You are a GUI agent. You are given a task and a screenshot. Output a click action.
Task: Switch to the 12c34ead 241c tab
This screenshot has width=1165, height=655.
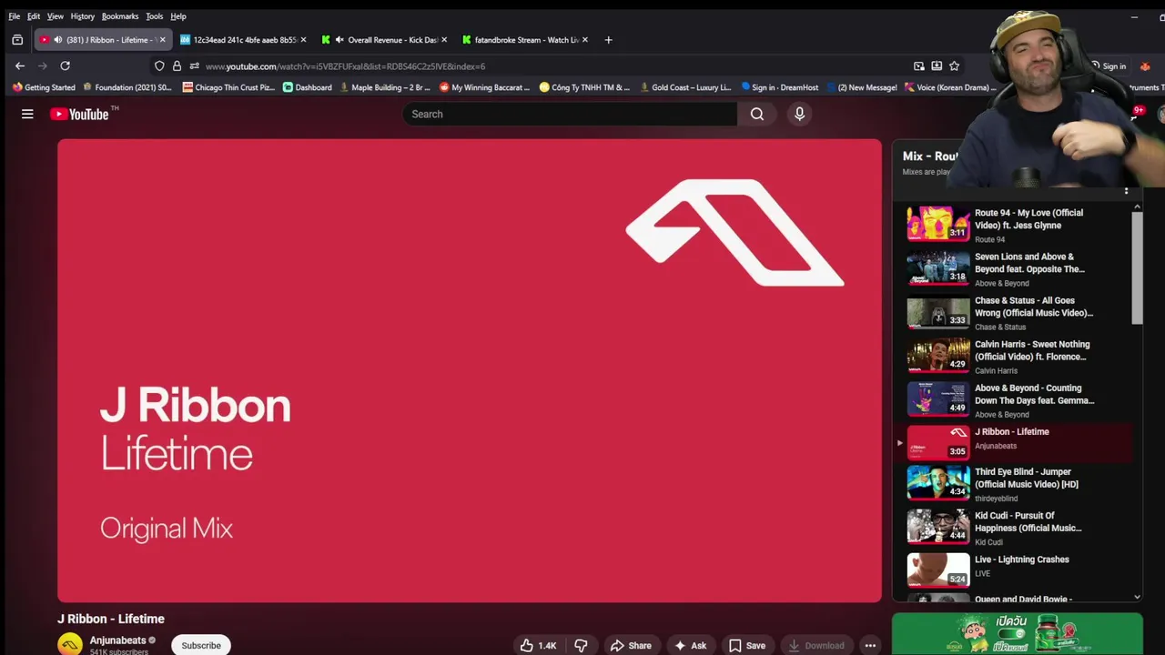point(243,40)
